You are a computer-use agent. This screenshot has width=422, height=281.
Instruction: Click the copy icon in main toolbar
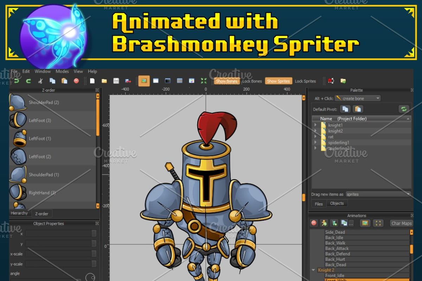(52, 81)
